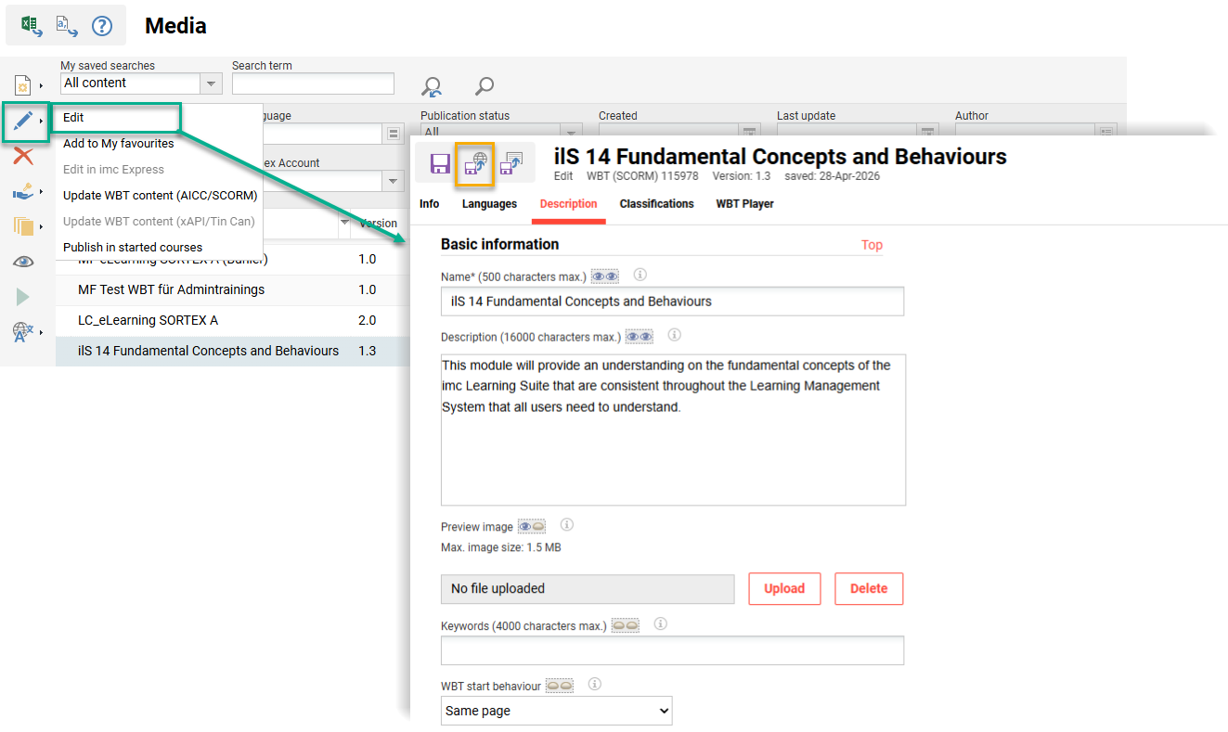
Task: Click the Upload button for preview image
Action: pos(783,588)
